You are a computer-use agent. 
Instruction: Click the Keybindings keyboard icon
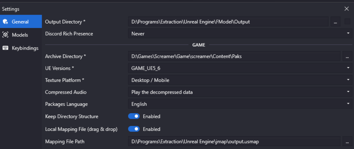coord(5,48)
